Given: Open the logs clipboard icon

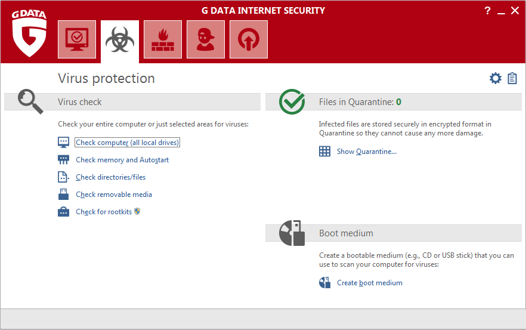Looking at the screenshot, I should pyautogui.click(x=512, y=78).
